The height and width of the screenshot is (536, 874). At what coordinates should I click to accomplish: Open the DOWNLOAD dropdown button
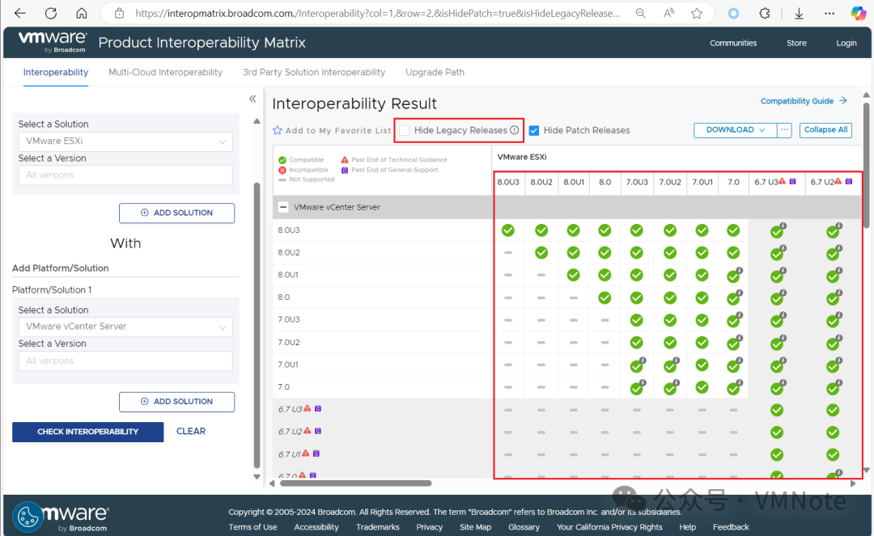[x=735, y=129]
